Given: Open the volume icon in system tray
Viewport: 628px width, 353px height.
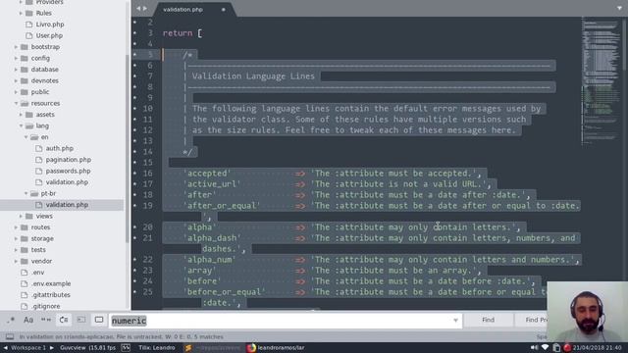Looking at the screenshot, I should click(534, 347).
